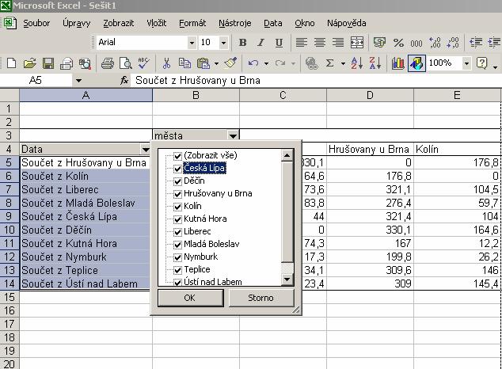This screenshot has width=502, height=369.
Task: Align text right
Action: coord(338,43)
